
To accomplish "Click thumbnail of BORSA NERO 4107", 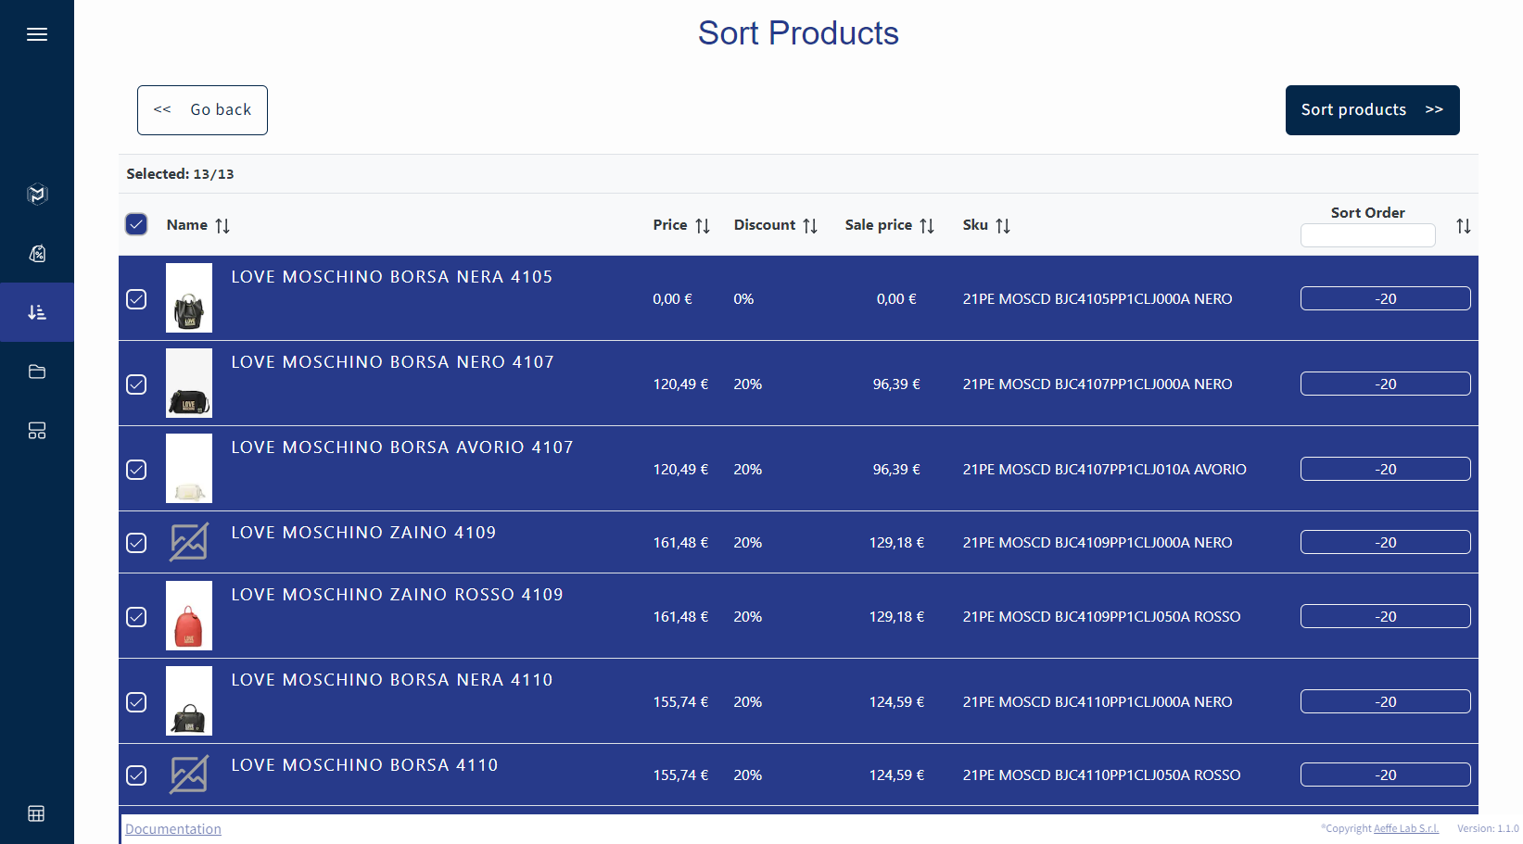I will [189, 383].
